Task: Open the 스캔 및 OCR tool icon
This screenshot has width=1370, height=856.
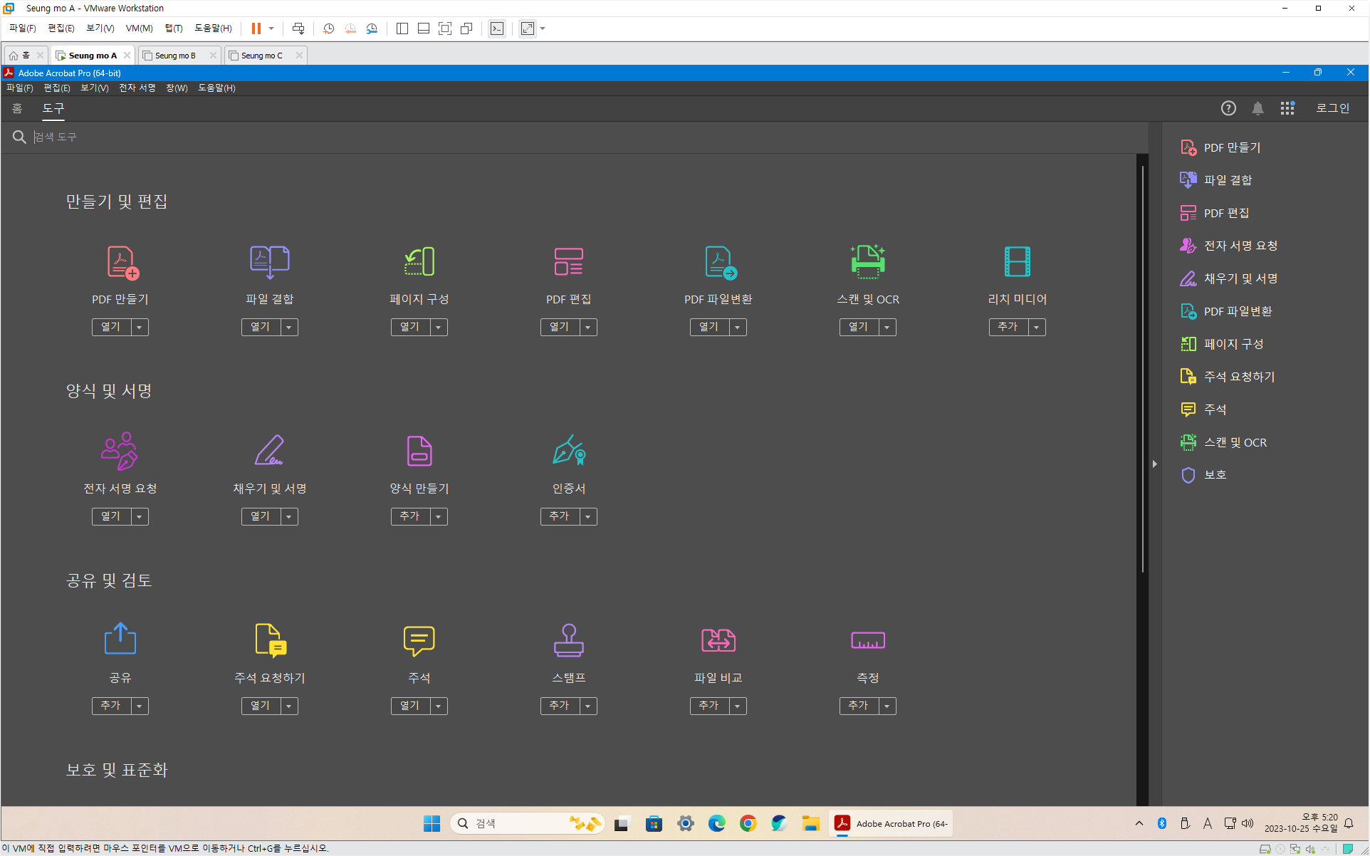Action: coord(867,262)
